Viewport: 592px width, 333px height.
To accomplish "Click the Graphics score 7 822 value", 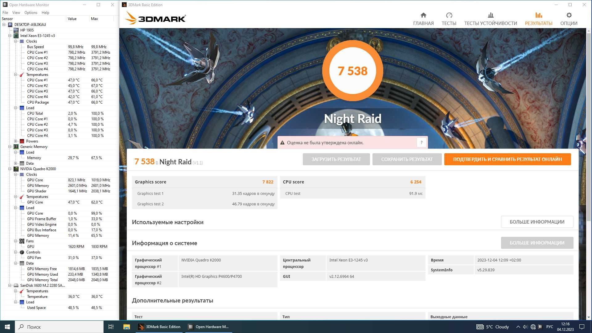I will pos(268,182).
